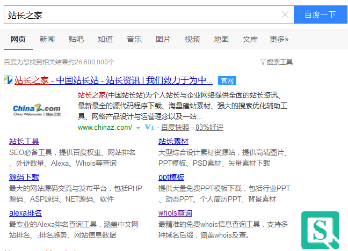
Task: Click the favicon next to 站长之家 result title
Action: [x=8, y=80]
